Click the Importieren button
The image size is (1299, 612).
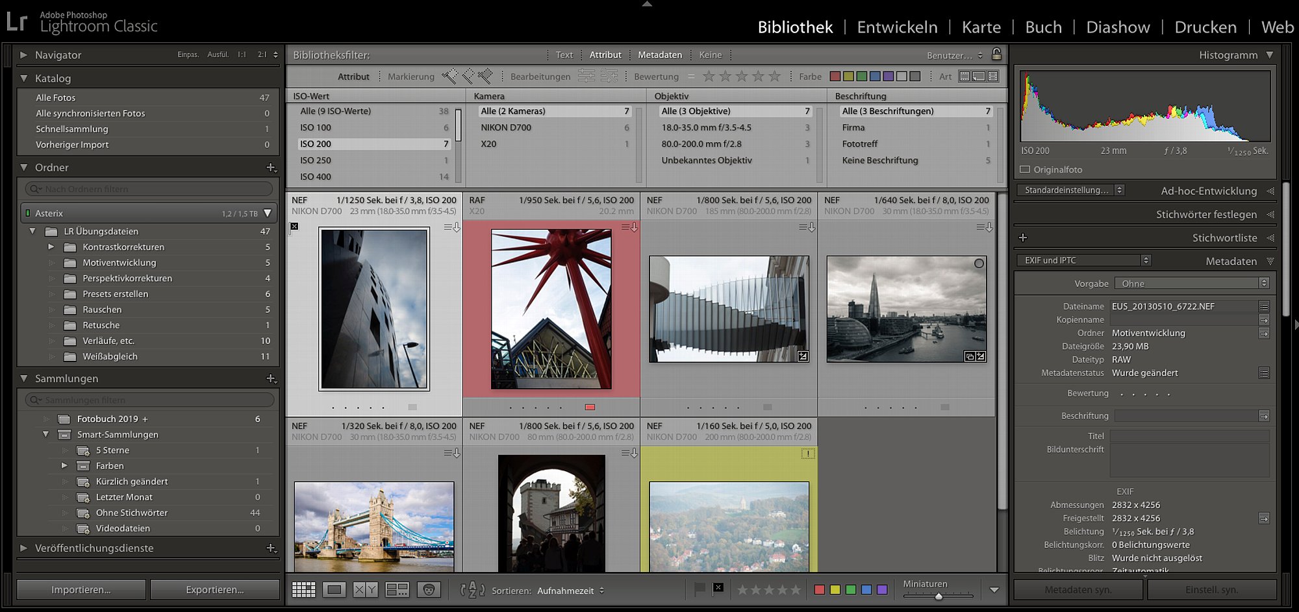coord(81,590)
